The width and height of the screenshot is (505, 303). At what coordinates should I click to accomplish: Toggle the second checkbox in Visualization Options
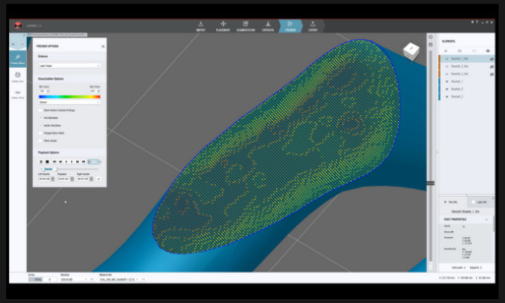tap(40, 118)
